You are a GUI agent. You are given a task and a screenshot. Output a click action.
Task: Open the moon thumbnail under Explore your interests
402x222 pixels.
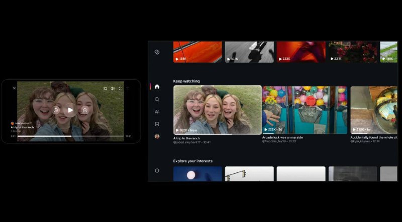(197, 174)
